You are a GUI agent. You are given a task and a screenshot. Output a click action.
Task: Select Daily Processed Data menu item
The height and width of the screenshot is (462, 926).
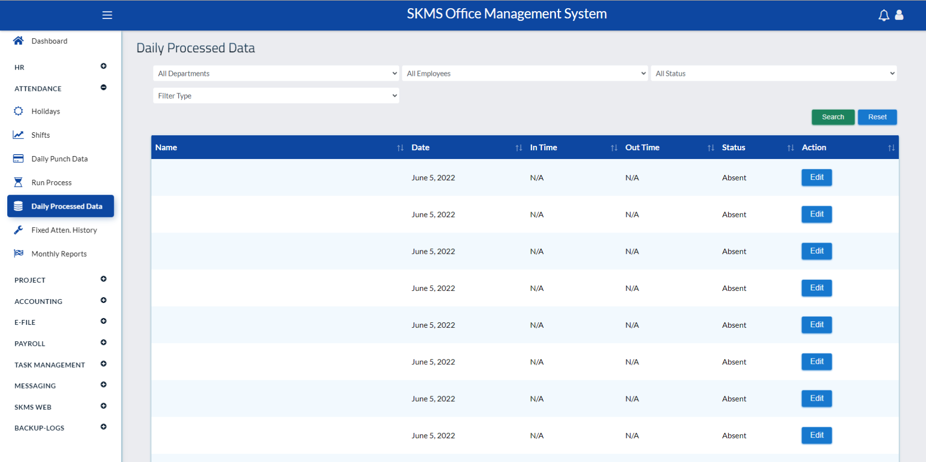click(60, 206)
